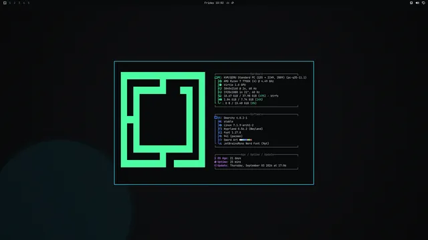
Task: Click the Friday 18:02 clock
Action: pyautogui.click(x=214, y=3)
